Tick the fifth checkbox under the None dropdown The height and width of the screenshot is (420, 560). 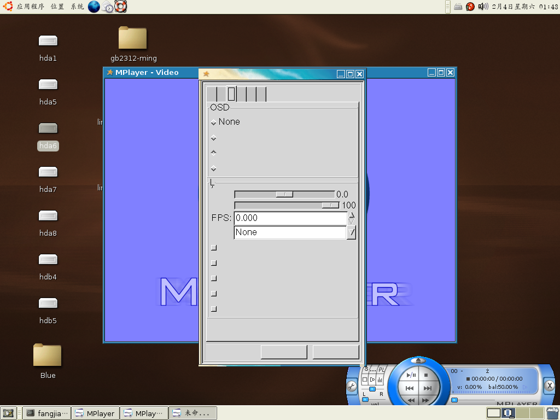coord(214,309)
